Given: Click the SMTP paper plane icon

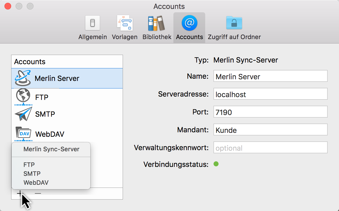Looking at the screenshot, I should (x=23, y=114).
